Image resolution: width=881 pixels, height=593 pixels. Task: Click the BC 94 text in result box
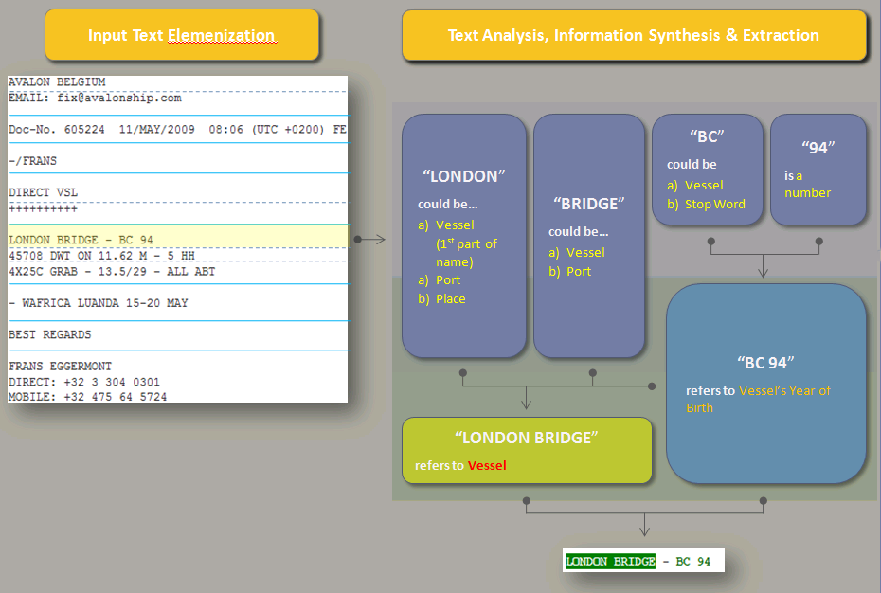(x=692, y=561)
